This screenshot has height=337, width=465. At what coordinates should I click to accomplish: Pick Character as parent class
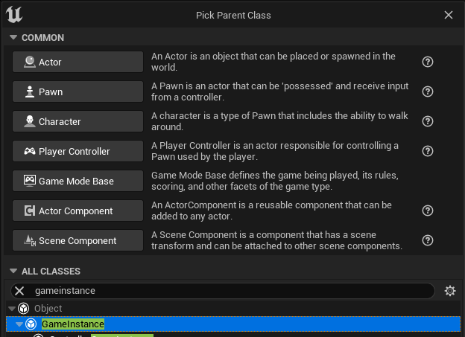click(x=77, y=122)
